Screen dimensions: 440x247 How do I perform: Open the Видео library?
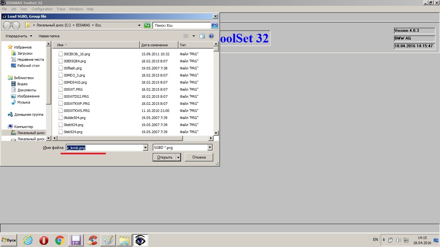[19, 84]
